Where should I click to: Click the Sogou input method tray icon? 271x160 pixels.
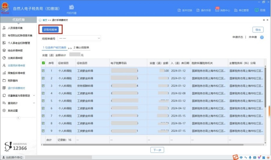(x=235, y=157)
